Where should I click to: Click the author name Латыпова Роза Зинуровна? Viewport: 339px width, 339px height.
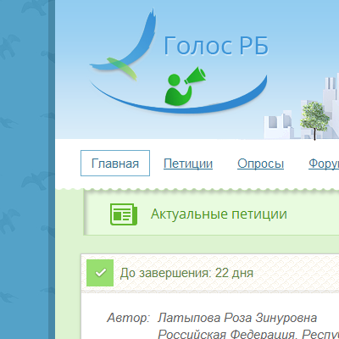tap(237, 318)
